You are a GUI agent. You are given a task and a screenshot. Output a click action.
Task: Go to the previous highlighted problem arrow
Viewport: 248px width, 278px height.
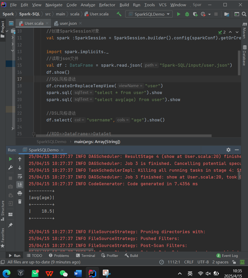(x=230, y=32)
